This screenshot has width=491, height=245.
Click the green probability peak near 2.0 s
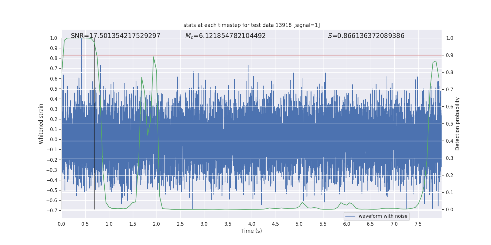(x=153, y=57)
